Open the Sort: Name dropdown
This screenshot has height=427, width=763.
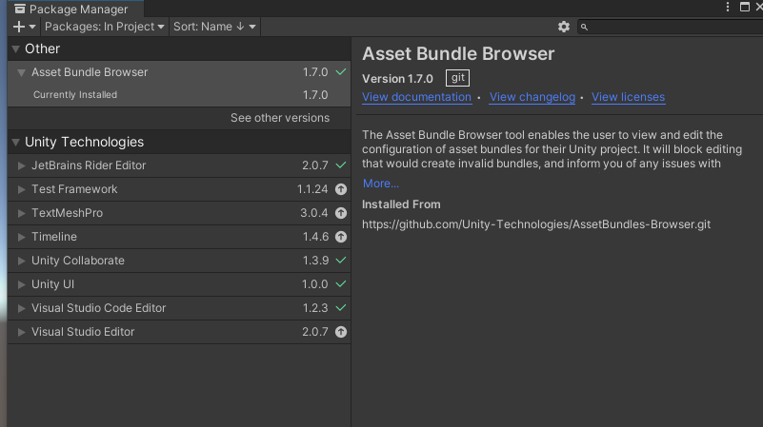coord(214,27)
